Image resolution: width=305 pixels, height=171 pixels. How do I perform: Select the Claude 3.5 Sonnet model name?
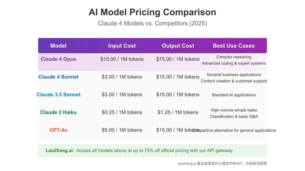point(58,95)
